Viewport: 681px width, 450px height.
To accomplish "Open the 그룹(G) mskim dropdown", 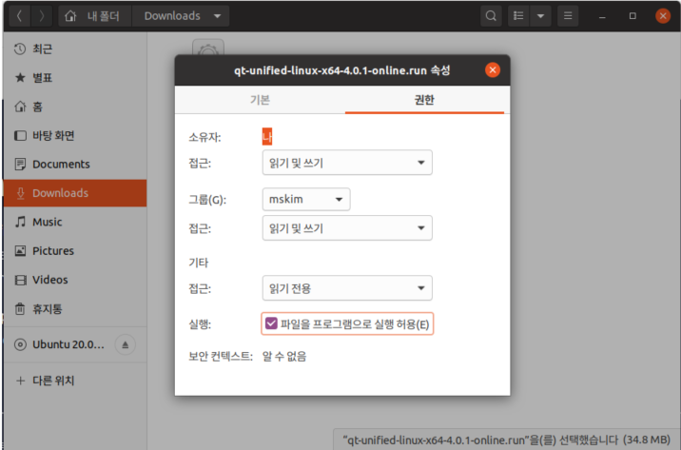I will coord(306,200).
